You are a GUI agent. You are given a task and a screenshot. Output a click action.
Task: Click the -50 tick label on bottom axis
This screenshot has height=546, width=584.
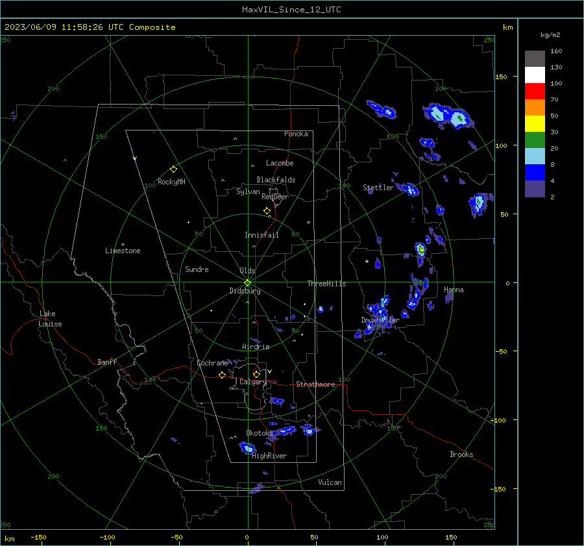click(x=176, y=537)
